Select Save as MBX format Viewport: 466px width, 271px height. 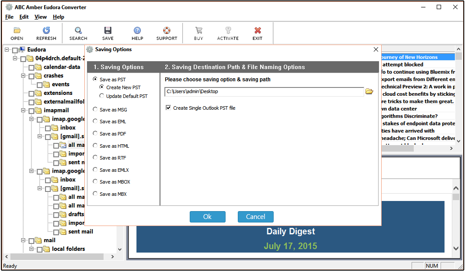pos(95,194)
